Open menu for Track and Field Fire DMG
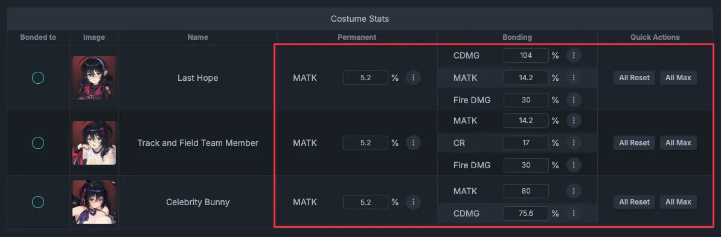The width and height of the screenshot is (721, 237). click(574, 165)
